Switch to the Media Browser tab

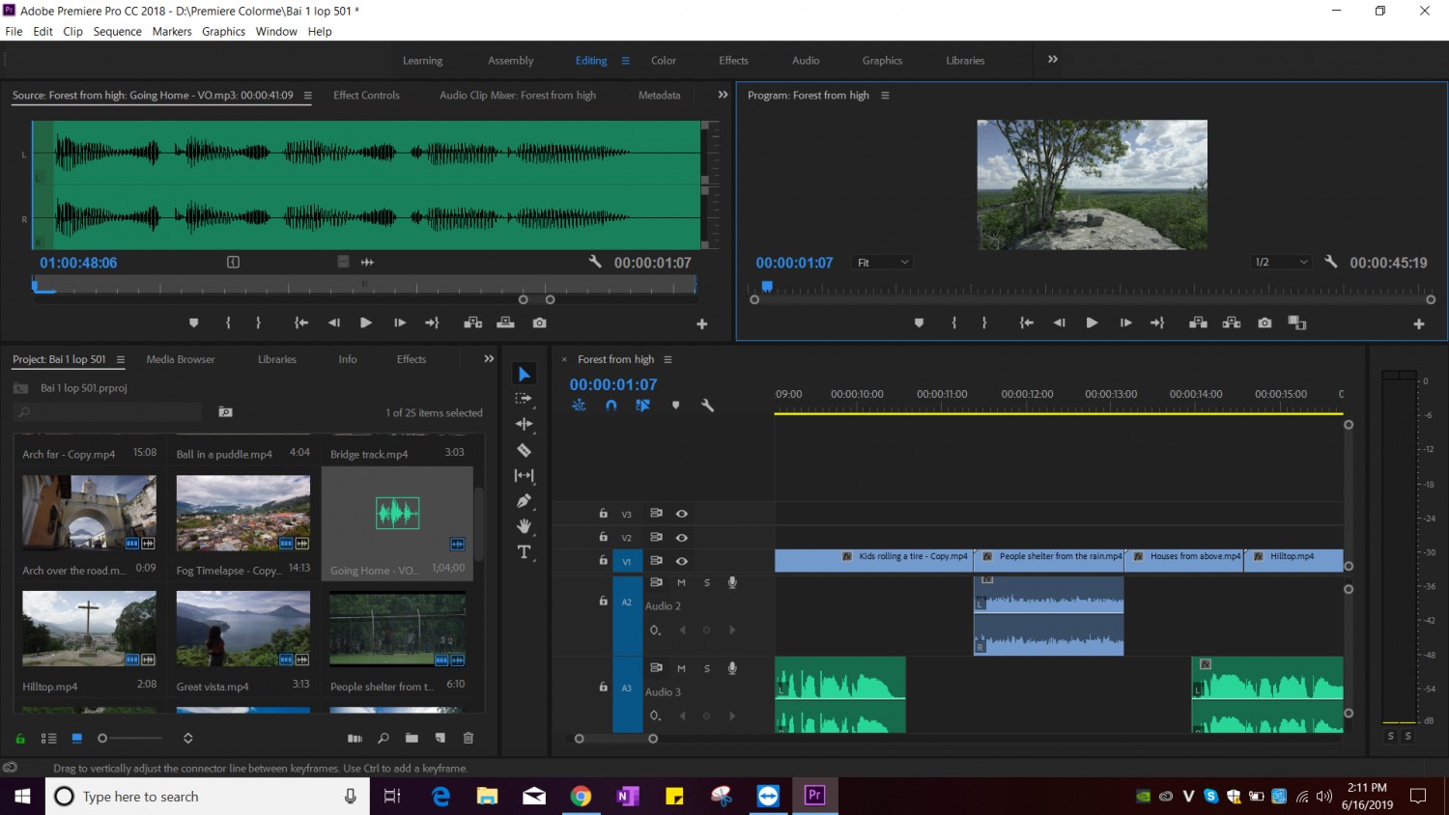pyautogui.click(x=181, y=359)
